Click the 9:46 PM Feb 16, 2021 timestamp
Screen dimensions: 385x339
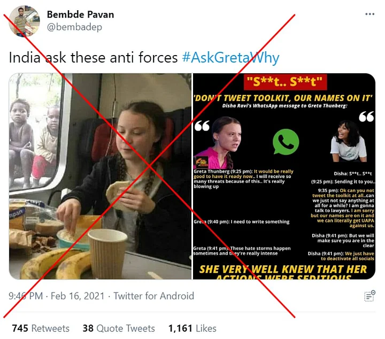57,296
